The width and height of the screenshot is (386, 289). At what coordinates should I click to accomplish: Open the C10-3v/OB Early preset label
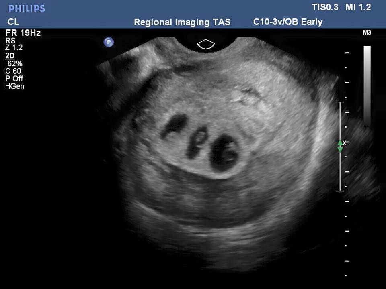tap(288, 22)
